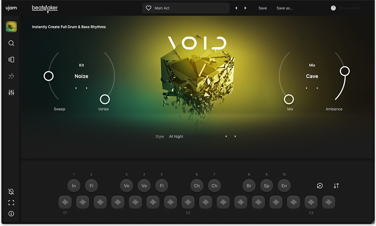Screen dimensions: 376x226
Task: Go to next preset arrow
Action: tap(245, 8)
